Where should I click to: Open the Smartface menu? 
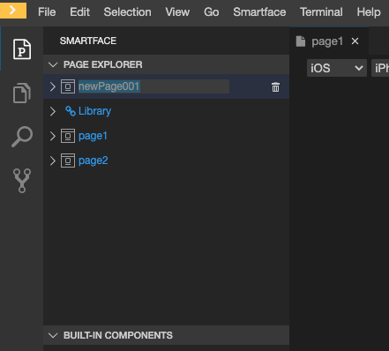point(259,12)
